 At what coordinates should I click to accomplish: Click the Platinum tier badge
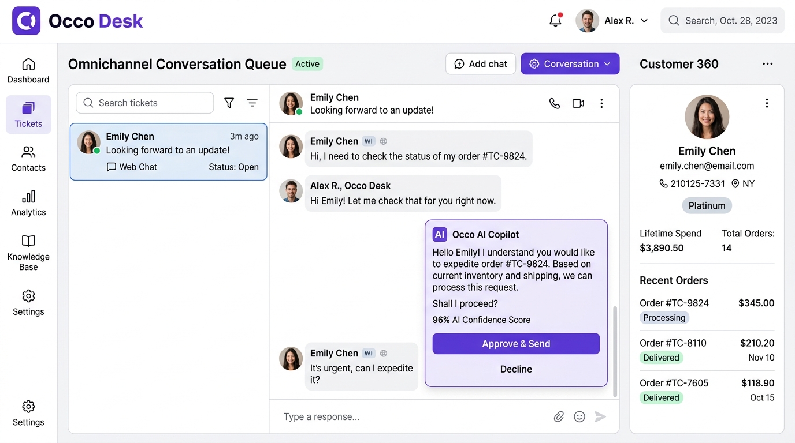707,205
